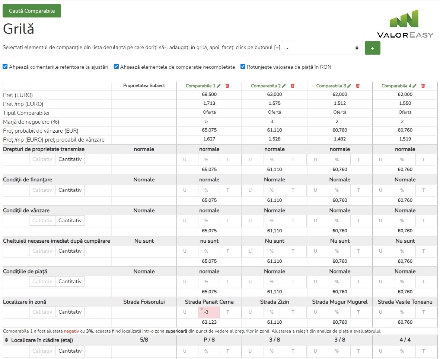Image resolution: width=440 pixels, height=359 pixels.
Task: Choose Cantitativ under Condiții de finanțare
Action: pos(70,190)
